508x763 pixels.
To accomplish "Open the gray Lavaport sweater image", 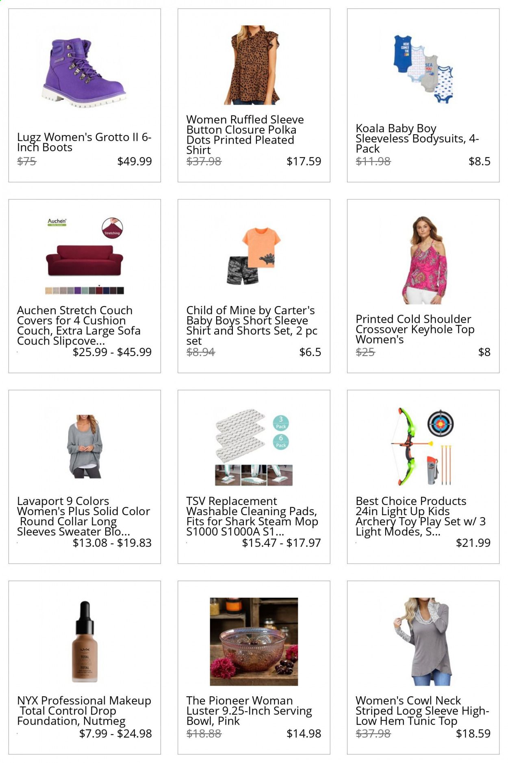I will pos(85,446).
